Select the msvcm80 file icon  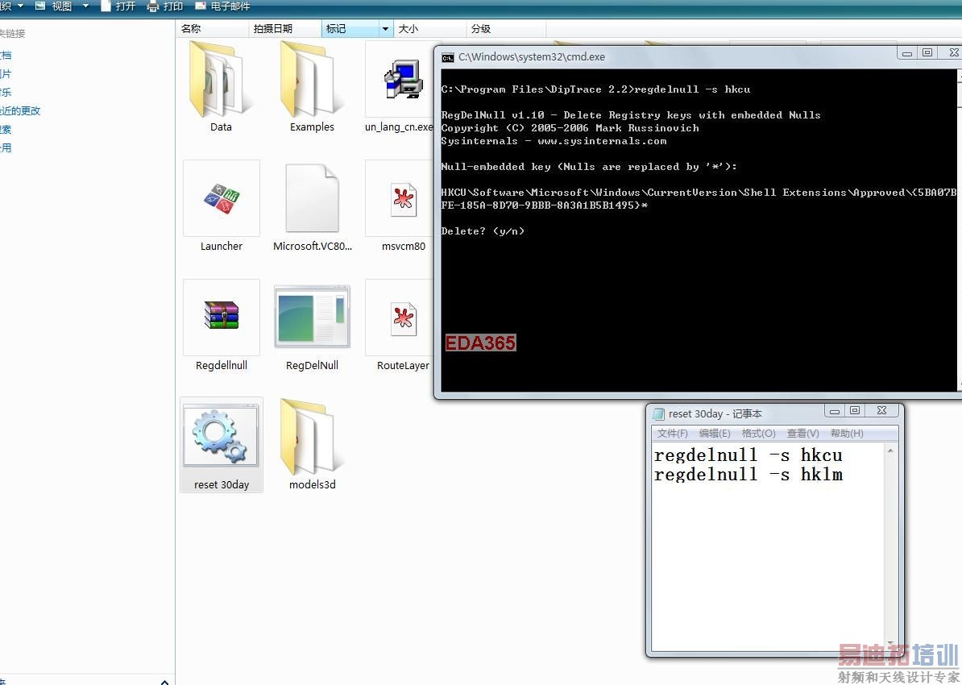403,200
